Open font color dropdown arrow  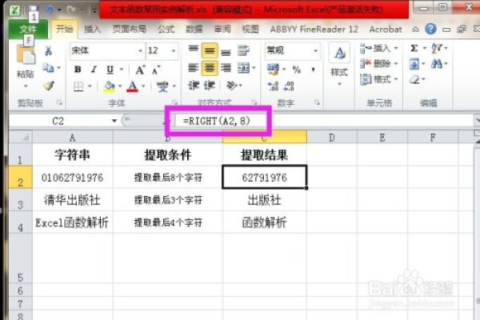pyautogui.click(x=143, y=86)
